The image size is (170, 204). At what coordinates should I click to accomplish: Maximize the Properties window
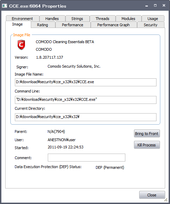pos(155,6)
